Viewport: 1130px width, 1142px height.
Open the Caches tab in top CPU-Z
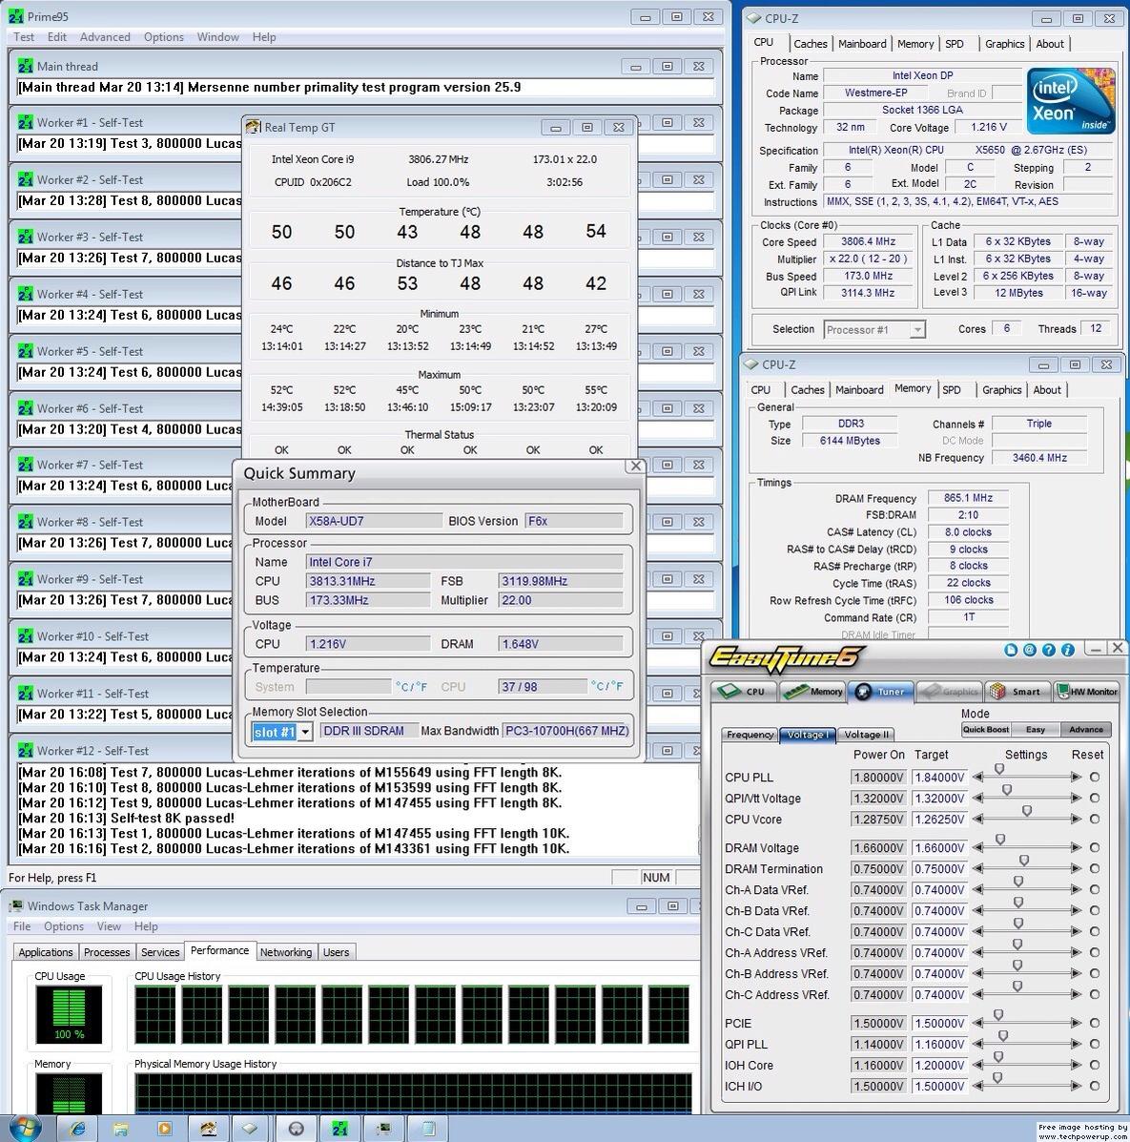coord(811,44)
